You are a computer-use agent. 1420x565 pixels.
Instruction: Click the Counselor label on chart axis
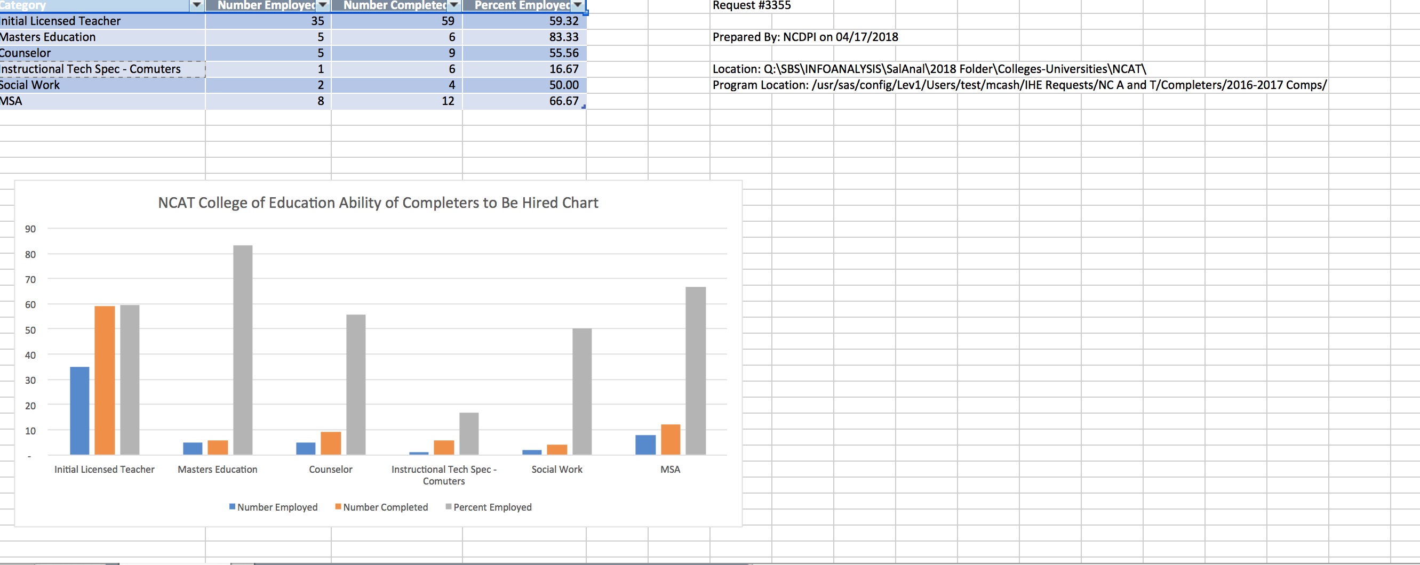click(330, 469)
